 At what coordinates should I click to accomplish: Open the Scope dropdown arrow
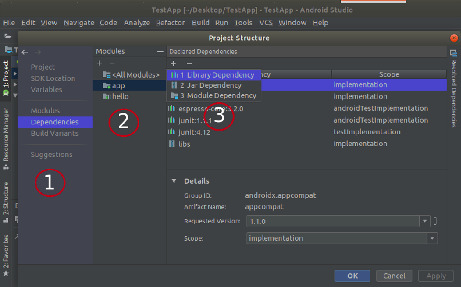[432, 239]
